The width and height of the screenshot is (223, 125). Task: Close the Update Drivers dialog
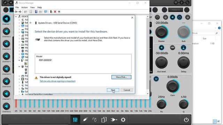132,18
